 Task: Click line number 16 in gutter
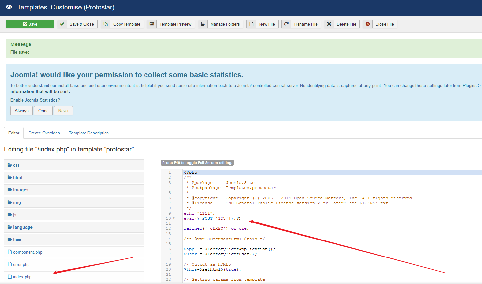(168, 249)
